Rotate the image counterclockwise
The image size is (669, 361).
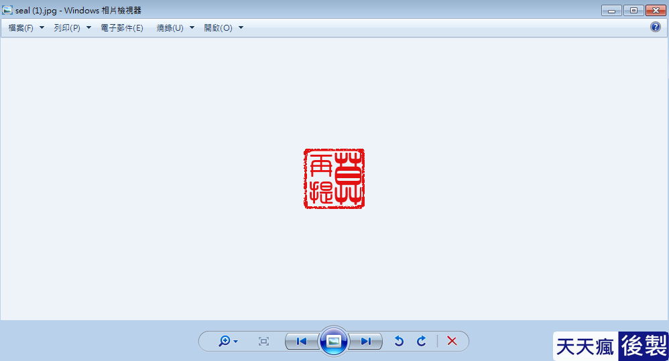point(399,341)
